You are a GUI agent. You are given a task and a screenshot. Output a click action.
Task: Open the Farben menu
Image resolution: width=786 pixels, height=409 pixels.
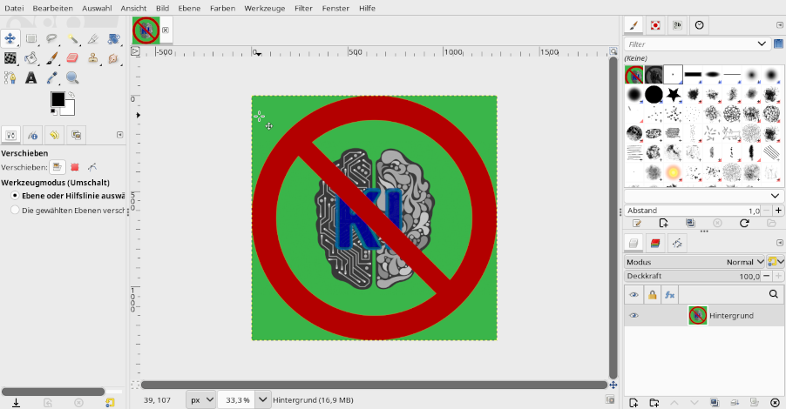222,7
